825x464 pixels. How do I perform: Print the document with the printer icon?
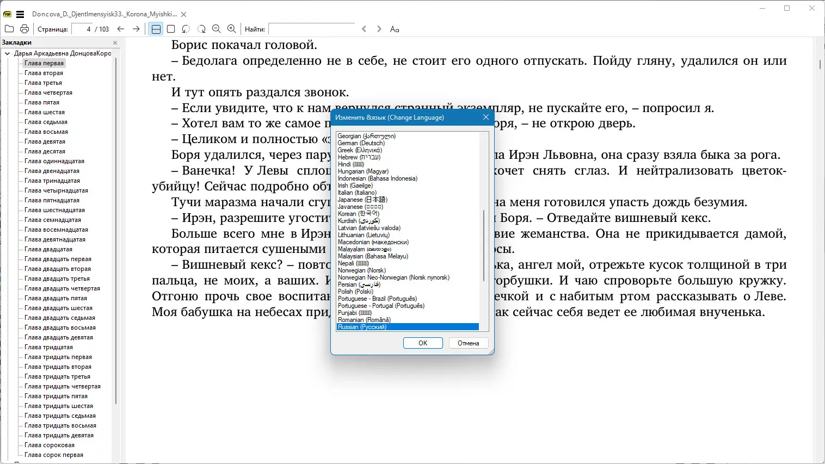24,29
